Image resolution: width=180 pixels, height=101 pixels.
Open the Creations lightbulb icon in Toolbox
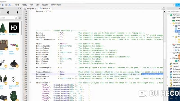17,12
